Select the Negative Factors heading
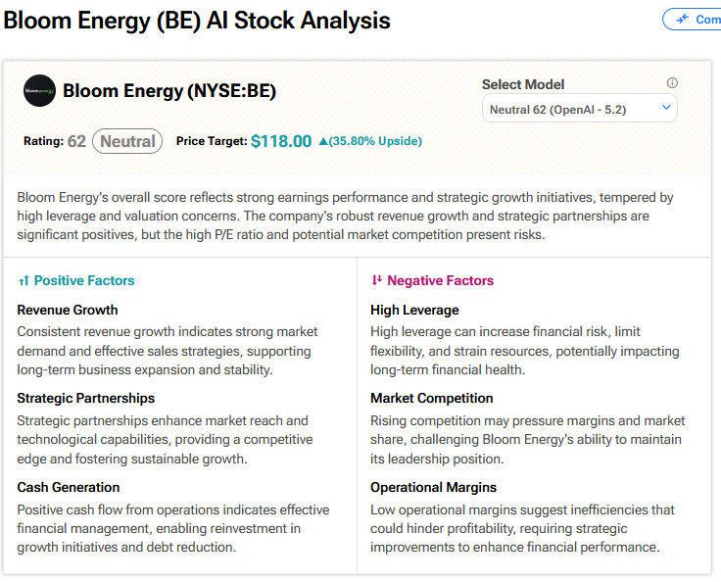This screenshot has width=721, height=582. (x=440, y=281)
